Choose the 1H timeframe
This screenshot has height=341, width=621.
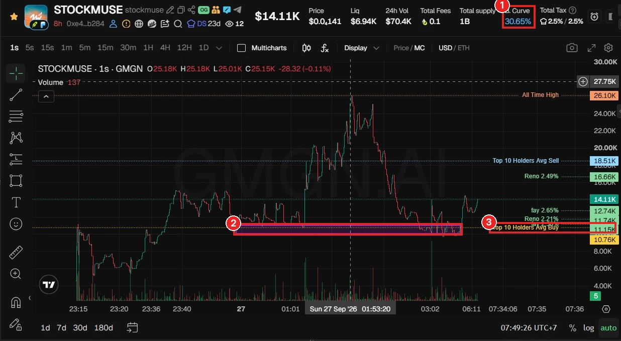pos(148,48)
